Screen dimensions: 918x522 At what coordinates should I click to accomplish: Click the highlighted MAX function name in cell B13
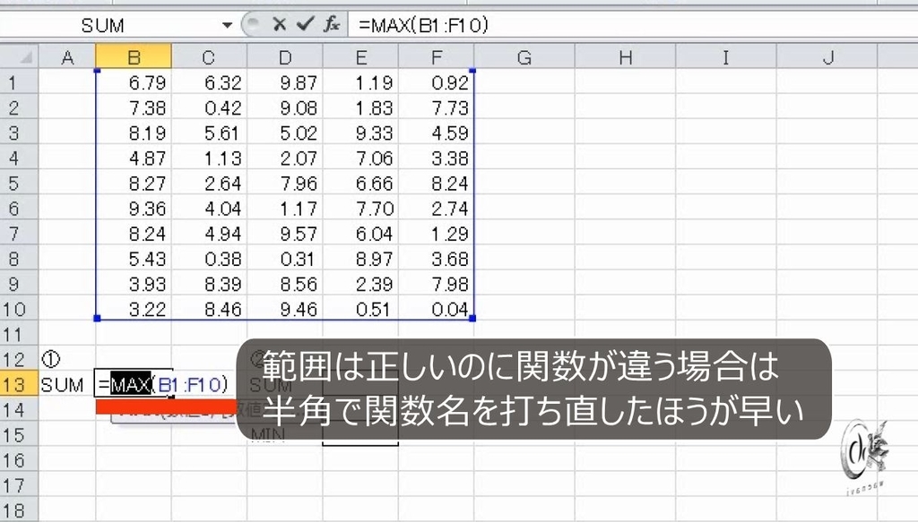pyautogui.click(x=131, y=385)
